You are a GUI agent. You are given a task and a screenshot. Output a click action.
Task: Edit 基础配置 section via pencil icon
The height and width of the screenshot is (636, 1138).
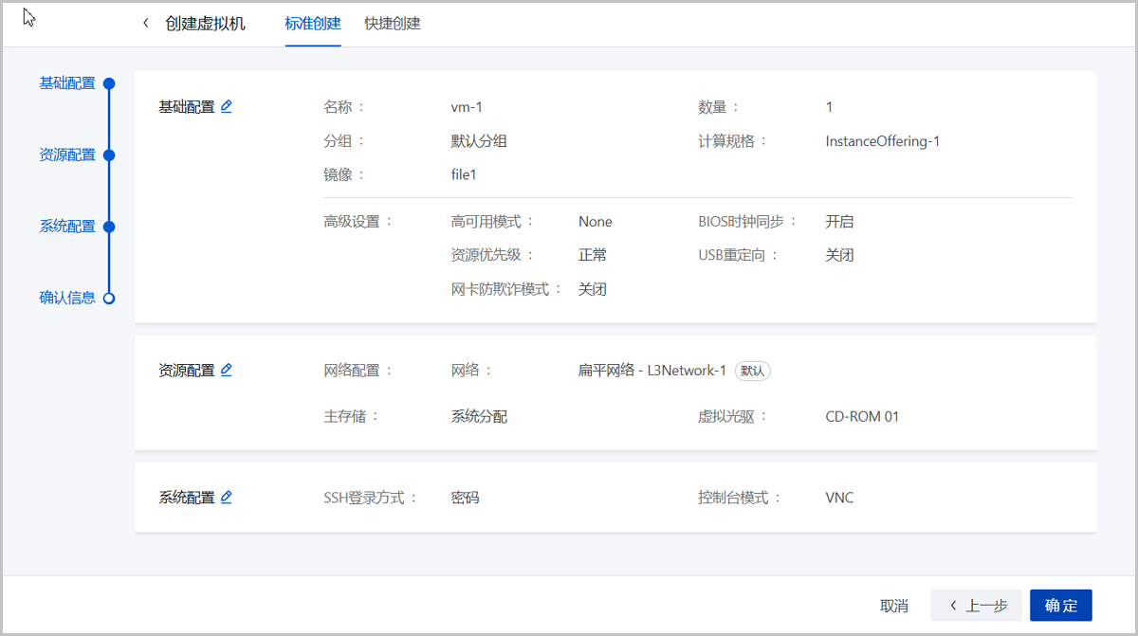click(226, 106)
